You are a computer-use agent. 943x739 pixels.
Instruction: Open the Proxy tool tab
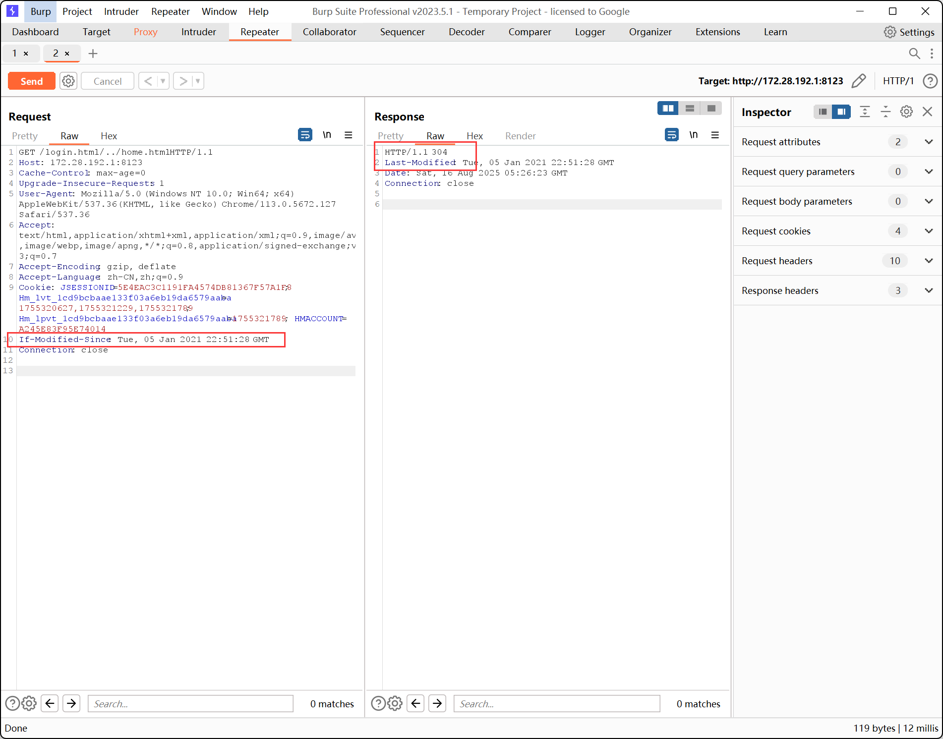coord(145,32)
